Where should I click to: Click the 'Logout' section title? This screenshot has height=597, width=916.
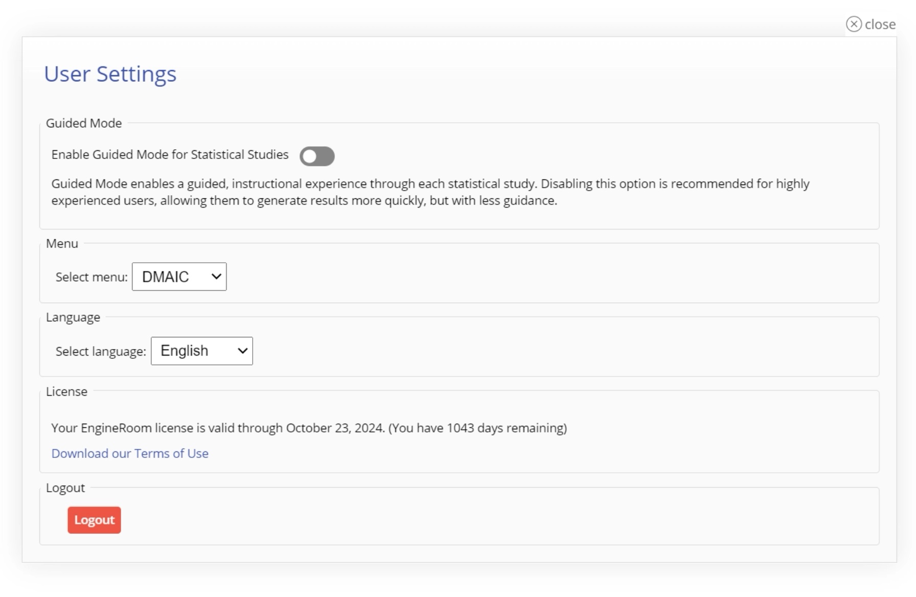coord(65,488)
